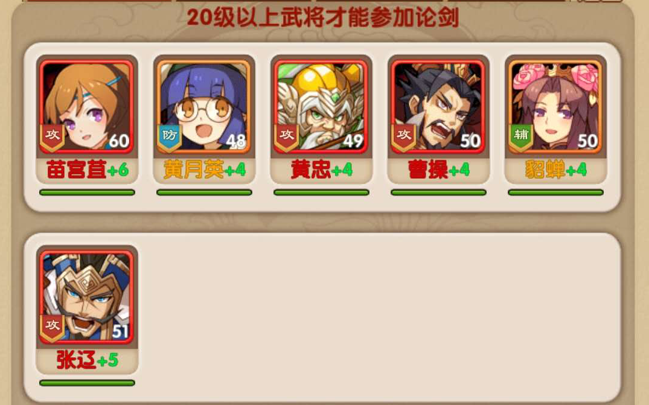649x405 pixels.
Task: Click 攻 badge on 曹操 card
Action: [x=403, y=138]
